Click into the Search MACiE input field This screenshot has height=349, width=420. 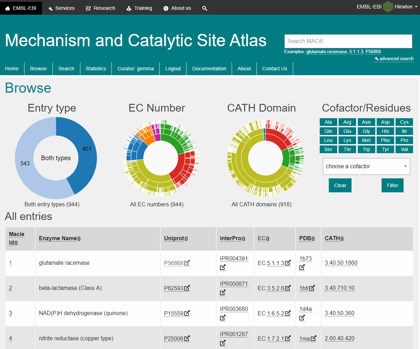pyautogui.click(x=348, y=41)
